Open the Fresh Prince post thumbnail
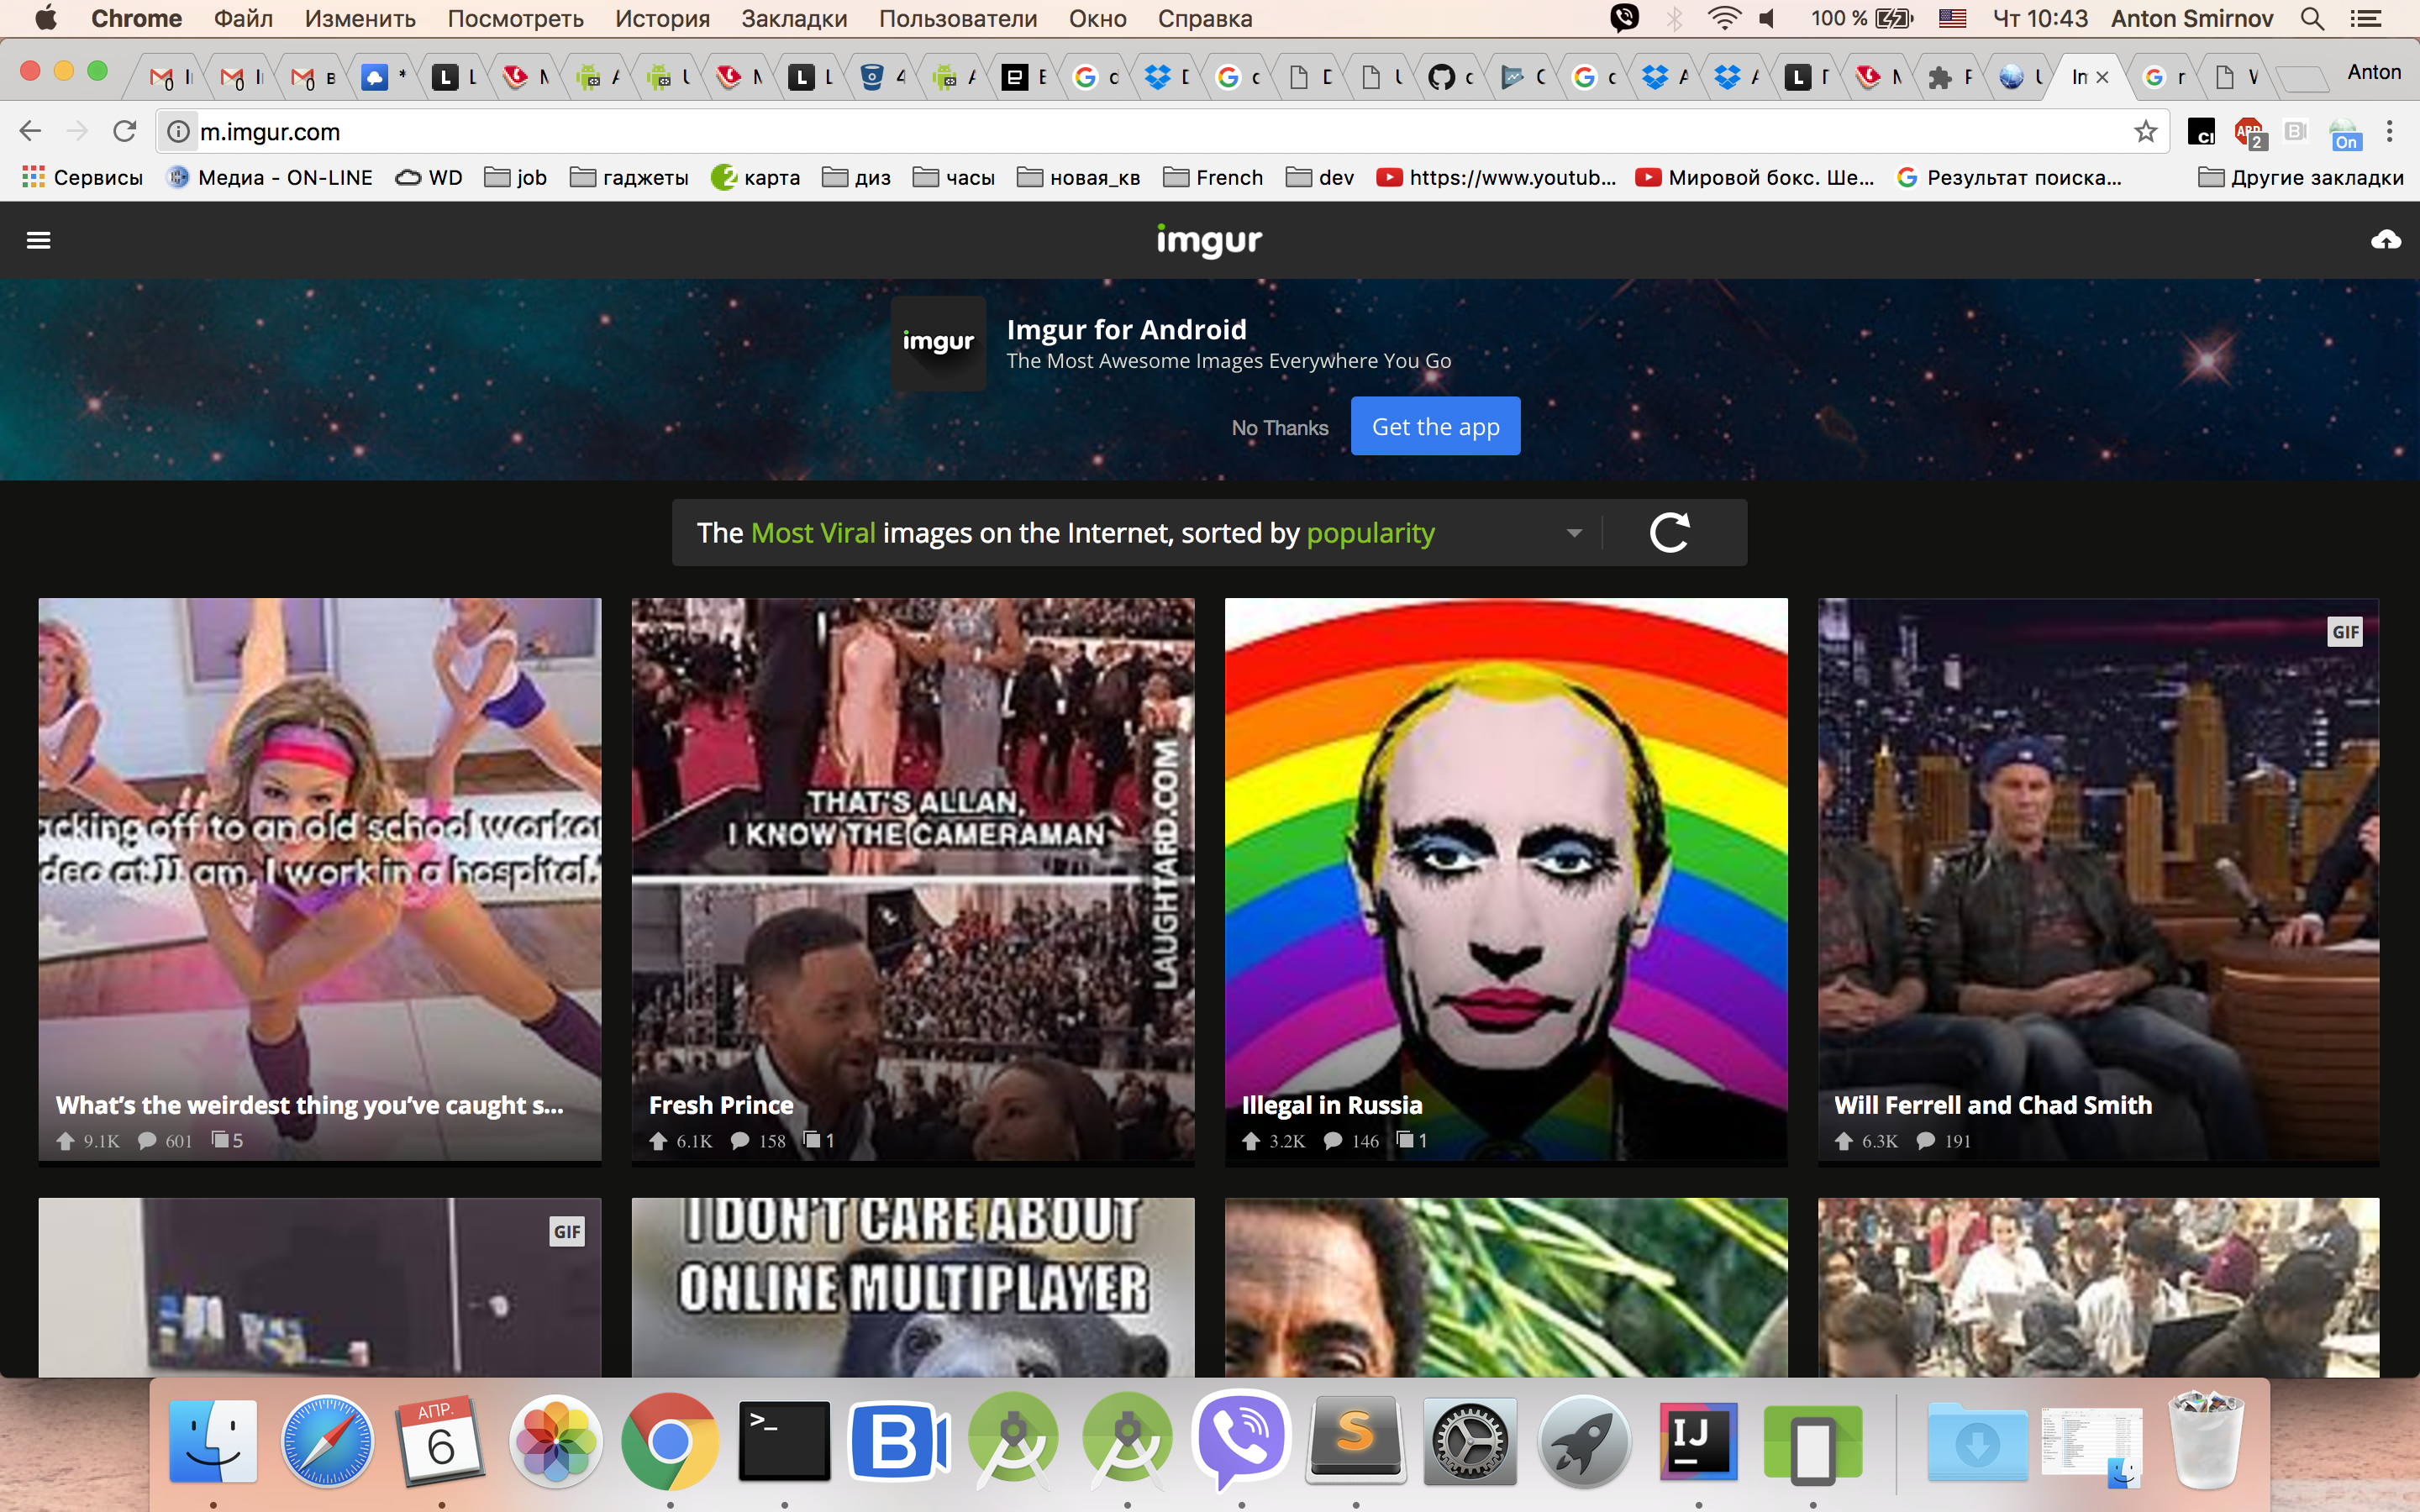 click(x=912, y=880)
